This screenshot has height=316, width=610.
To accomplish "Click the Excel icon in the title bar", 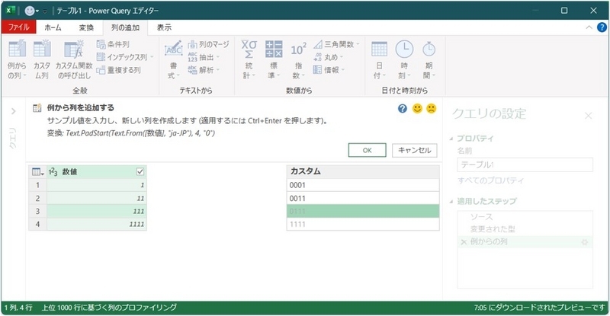I will pyautogui.click(x=11, y=11).
